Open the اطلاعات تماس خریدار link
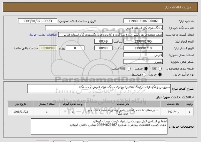 [43, 35]
